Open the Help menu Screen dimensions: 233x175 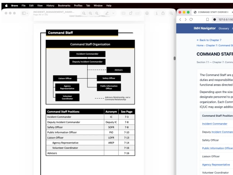109,6
